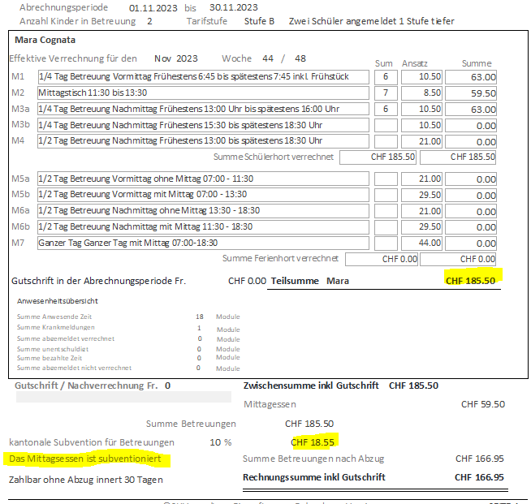Select the empty Sum field in row M3b
This screenshot has height=504, width=531.
[x=386, y=125]
